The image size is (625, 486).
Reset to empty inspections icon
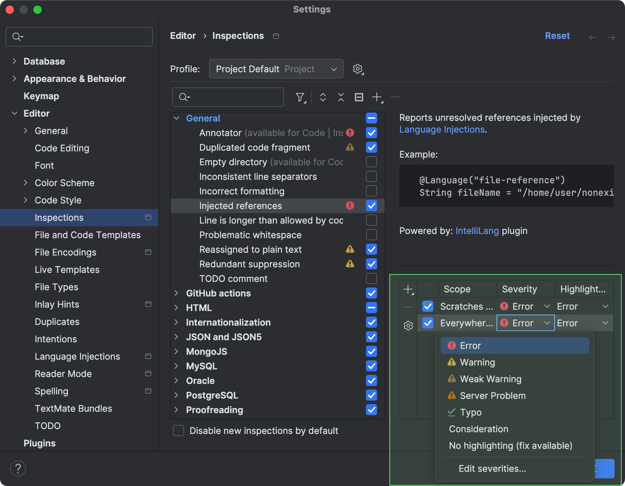[x=359, y=97]
